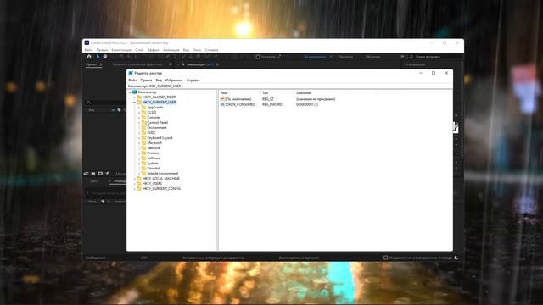
Task: Open the Анимация menu in After Effects
Action: tap(171, 50)
